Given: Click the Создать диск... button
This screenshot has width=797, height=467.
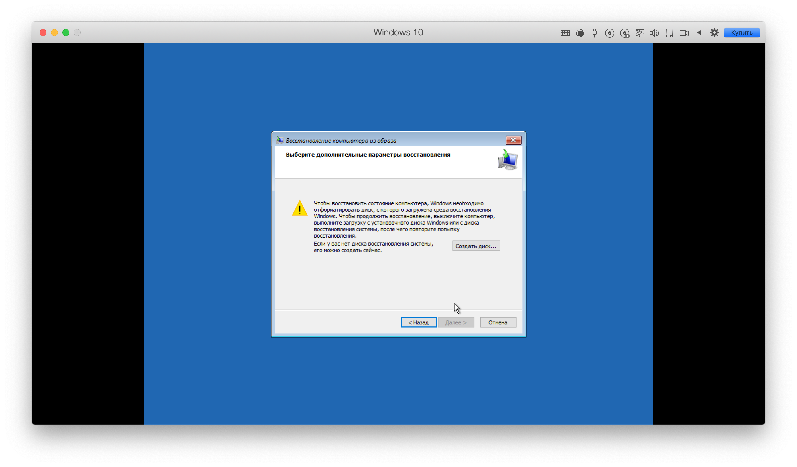Looking at the screenshot, I should click(476, 246).
